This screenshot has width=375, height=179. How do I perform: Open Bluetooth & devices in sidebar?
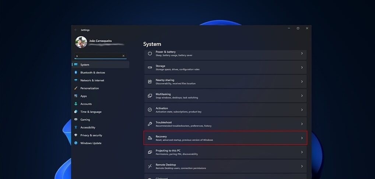92,72
